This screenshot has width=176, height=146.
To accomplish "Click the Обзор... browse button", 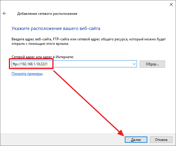I will 152,64.
